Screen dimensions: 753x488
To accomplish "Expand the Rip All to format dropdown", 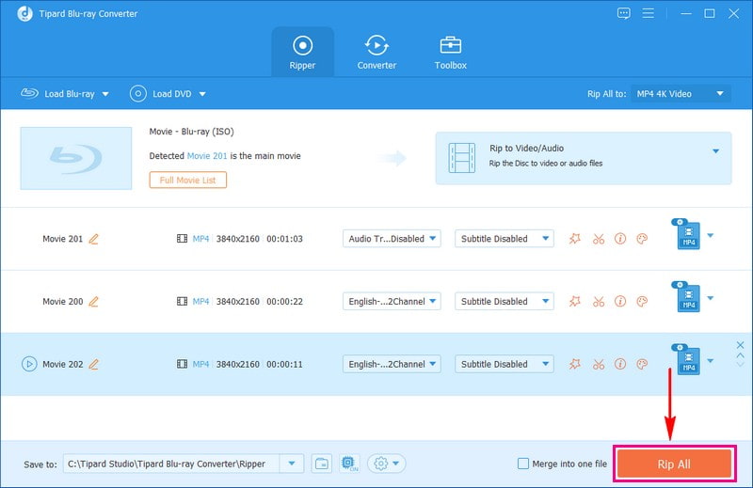I will [x=681, y=94].
